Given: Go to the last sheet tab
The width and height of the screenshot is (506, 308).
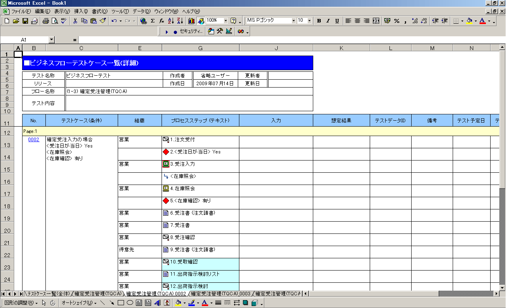Looking at the screenshot, I should 21,294.
